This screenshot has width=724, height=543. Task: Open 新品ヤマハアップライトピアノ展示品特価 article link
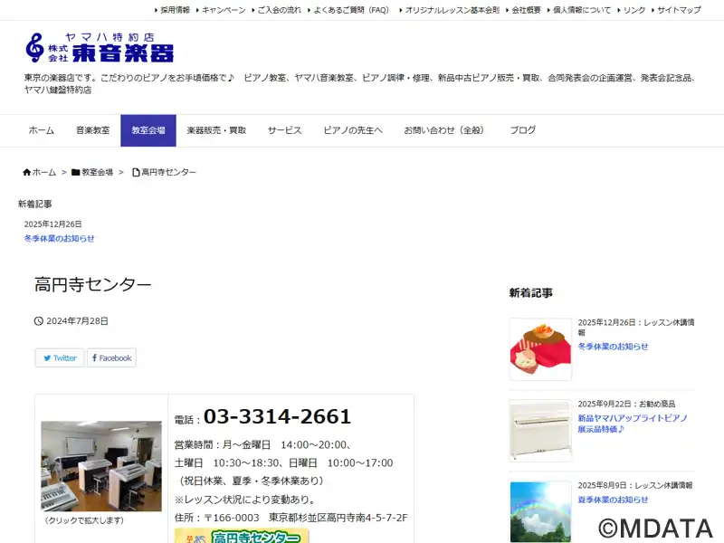633,424
